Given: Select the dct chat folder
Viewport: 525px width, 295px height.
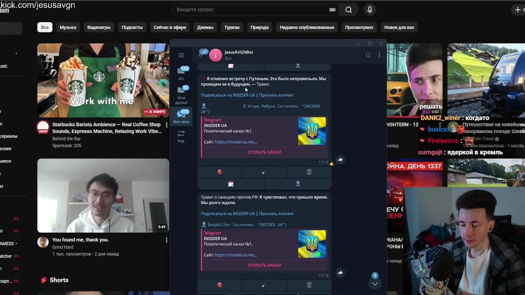Looking at the screenshot, I should pos(181,73).
